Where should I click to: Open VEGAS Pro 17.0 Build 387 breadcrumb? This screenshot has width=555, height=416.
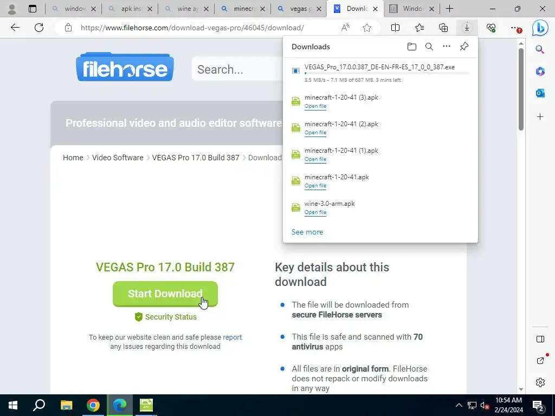click(x=196, y=158)
